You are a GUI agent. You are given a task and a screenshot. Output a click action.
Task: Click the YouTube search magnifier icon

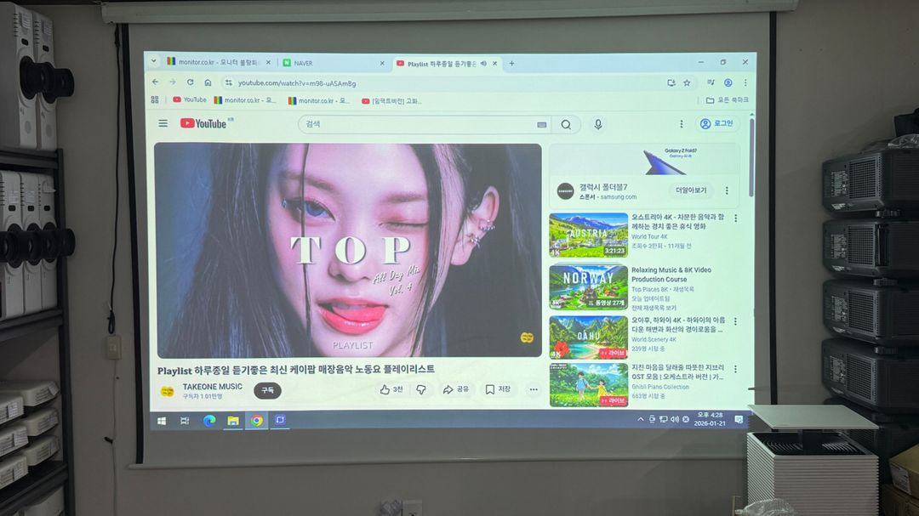566,124
